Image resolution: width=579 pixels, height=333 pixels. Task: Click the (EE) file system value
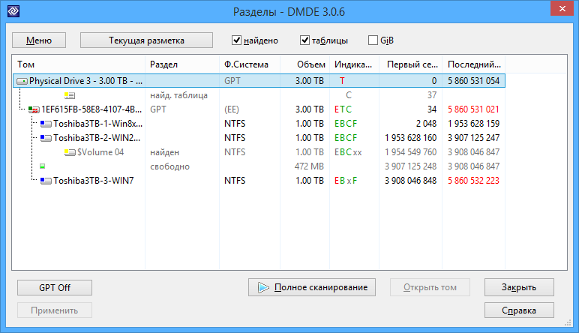coord(232,109)
